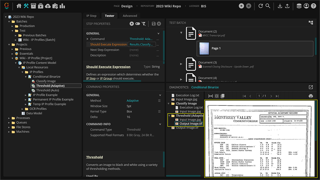Run the step with play button
Image resolution: width=320 pixels, height=180 pixels.
[x=132, y=24]
